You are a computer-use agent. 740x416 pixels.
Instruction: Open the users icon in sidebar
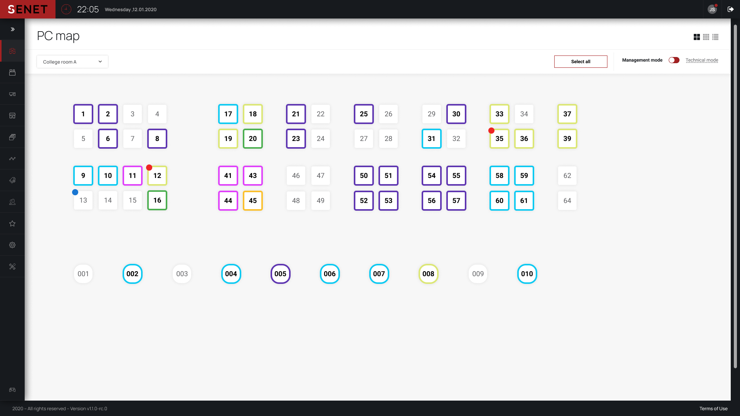12,202
